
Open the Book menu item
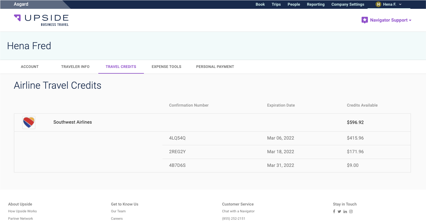(x=260, y=4)
